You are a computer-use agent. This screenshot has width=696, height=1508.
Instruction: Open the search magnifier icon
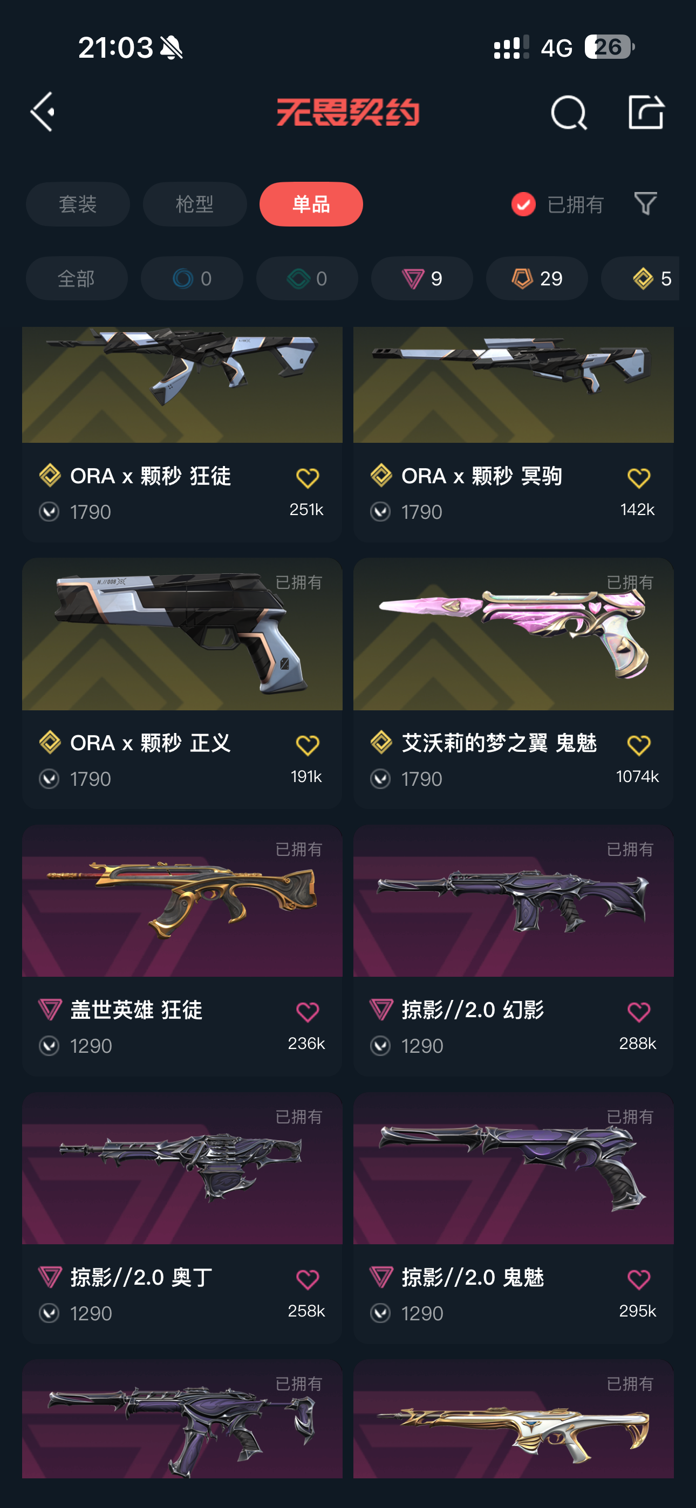[568, 112]
